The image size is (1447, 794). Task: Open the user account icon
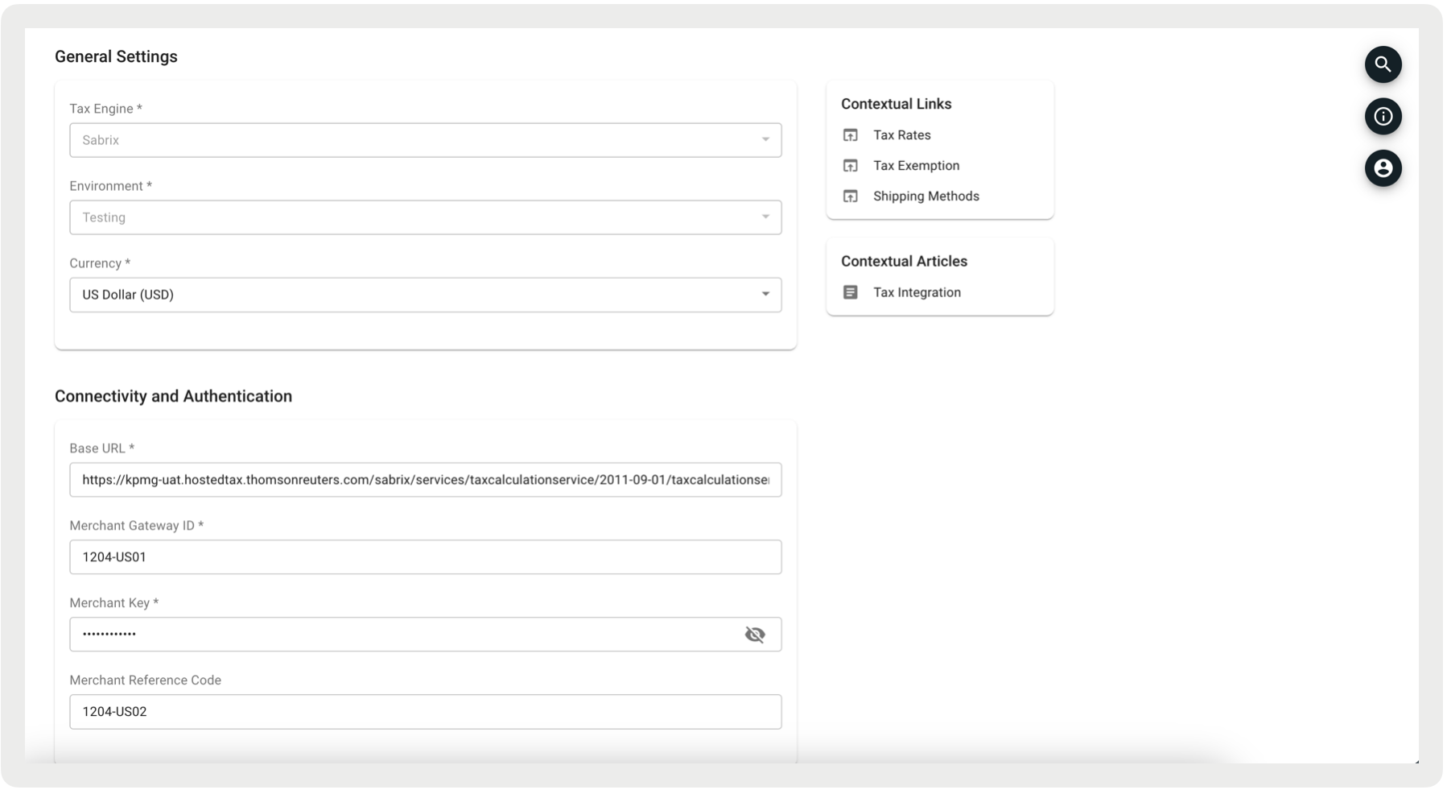(x=1383, y=168)
